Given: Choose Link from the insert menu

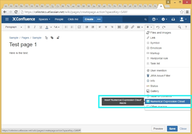Looking at the screenshot, I should tap(167, 38).
